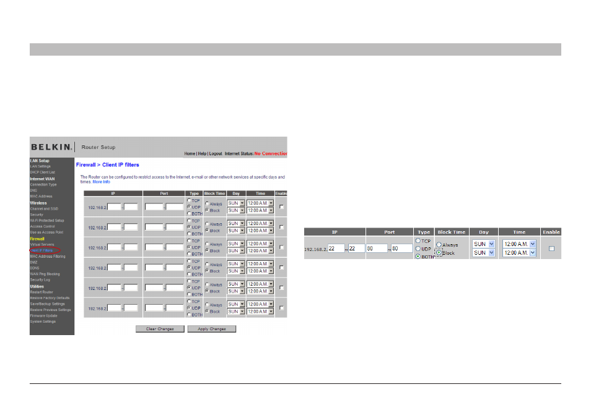This screenshot has width=591, height=413.
Task: Open MAC Address Filtering page
Action: coord(48,257)
